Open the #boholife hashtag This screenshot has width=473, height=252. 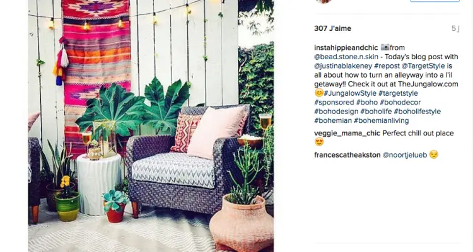click(376, 112)
